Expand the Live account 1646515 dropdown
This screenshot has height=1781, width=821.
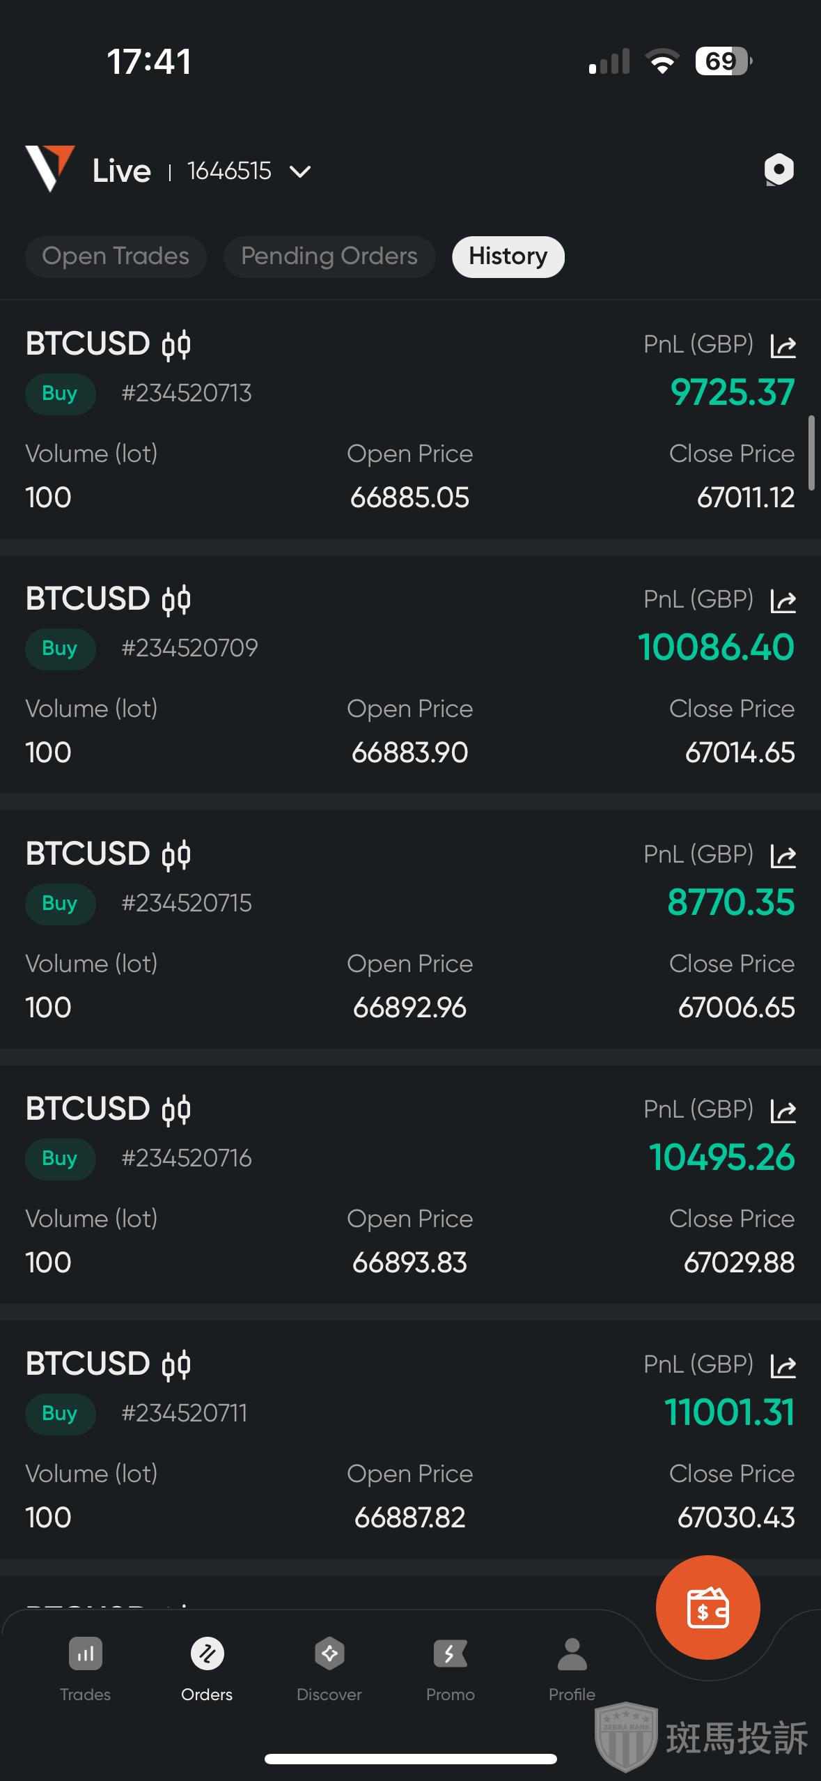pos(300,171)
